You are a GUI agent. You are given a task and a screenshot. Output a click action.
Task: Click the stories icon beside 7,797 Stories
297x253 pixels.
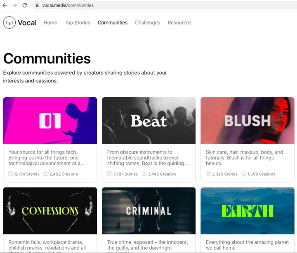(x=110, y=174)
